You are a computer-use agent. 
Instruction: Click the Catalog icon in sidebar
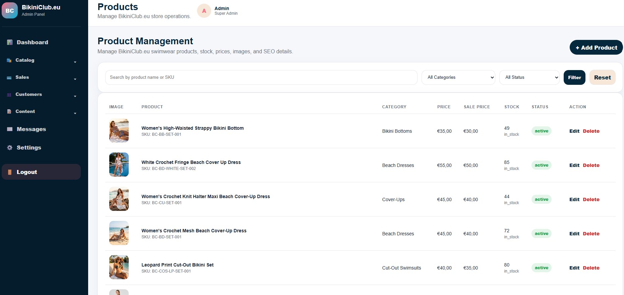coord(9,60)
